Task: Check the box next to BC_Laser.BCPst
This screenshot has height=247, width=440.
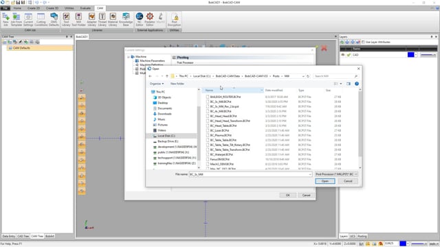Action: 208,130
